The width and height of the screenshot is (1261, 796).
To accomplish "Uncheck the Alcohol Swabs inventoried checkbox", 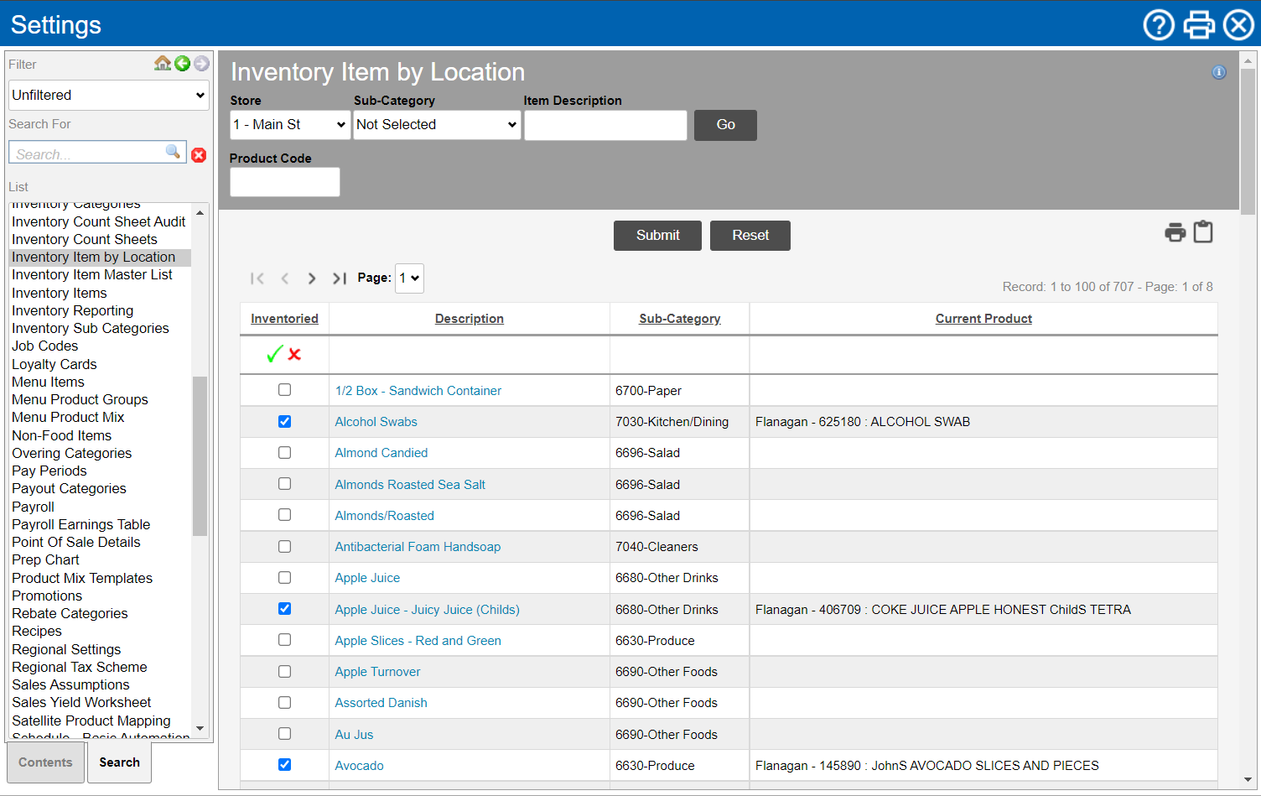I will pos(285,422).
